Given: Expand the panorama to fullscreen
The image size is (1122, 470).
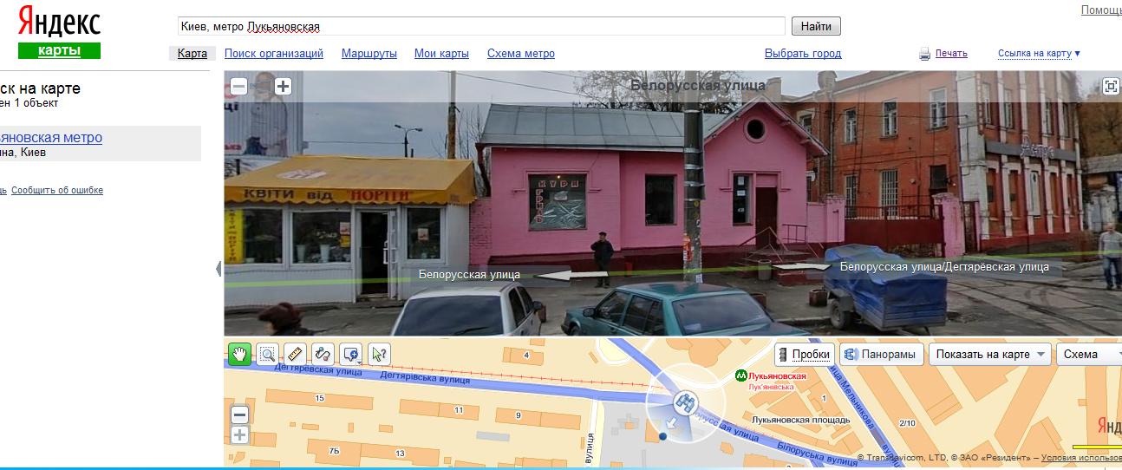Looking at the screenshot, I should [1111, 86].
